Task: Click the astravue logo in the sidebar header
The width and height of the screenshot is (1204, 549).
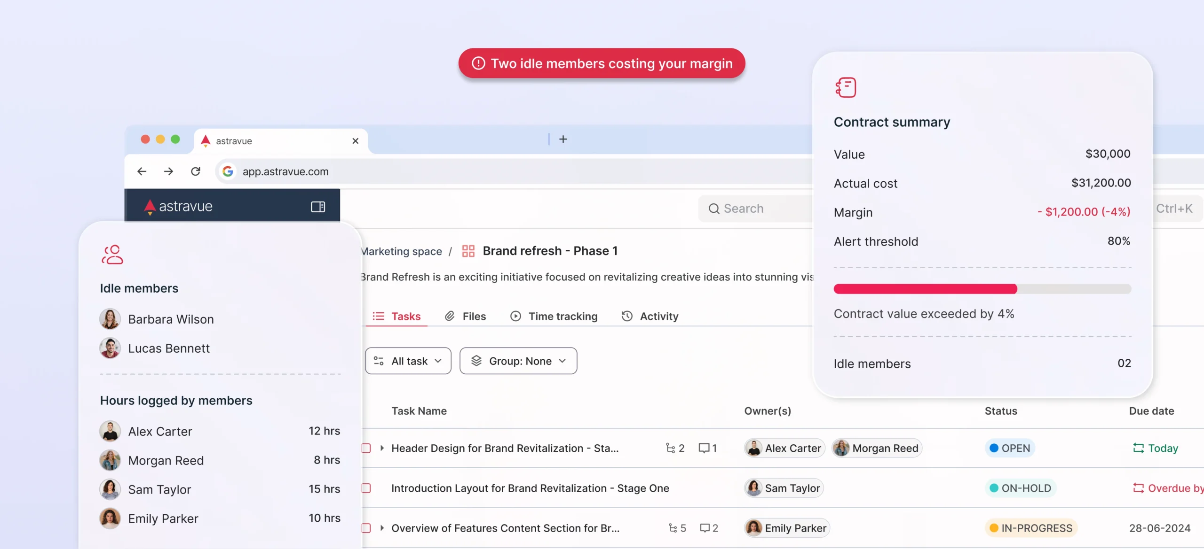Action: pos(178,206)
